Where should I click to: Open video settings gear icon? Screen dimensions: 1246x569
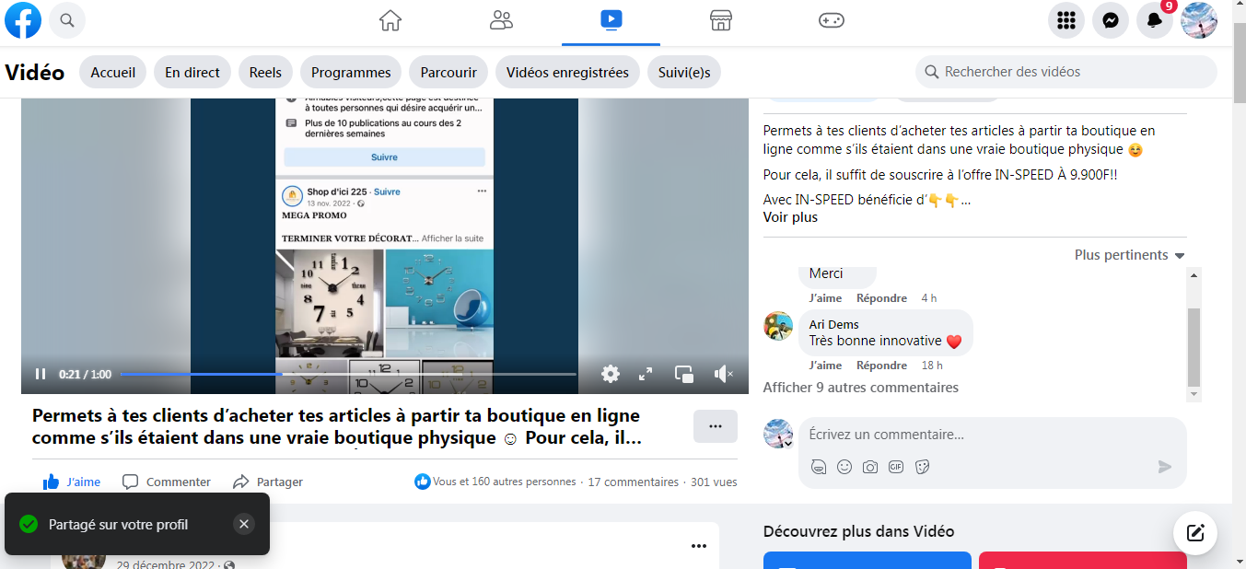coord(610,374)
